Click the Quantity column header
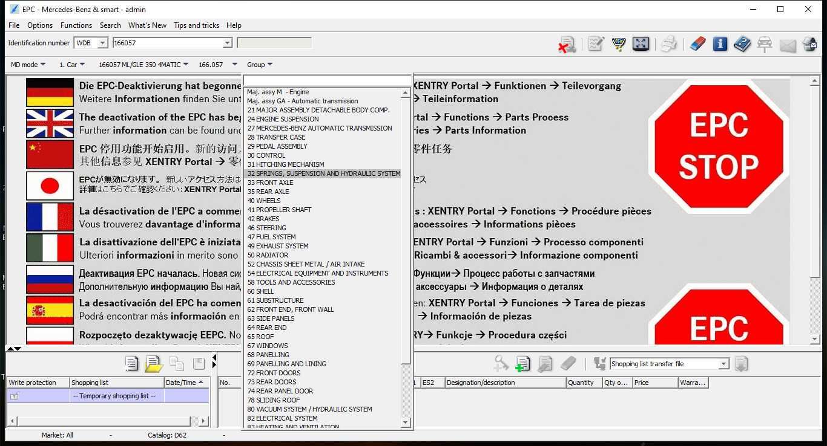 [x=584, y=383]
